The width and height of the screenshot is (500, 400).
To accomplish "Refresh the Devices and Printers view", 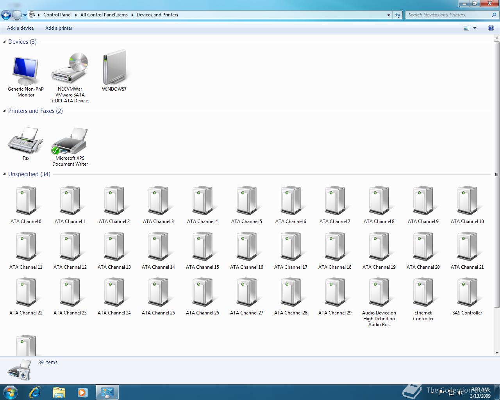I will [398, 15].
